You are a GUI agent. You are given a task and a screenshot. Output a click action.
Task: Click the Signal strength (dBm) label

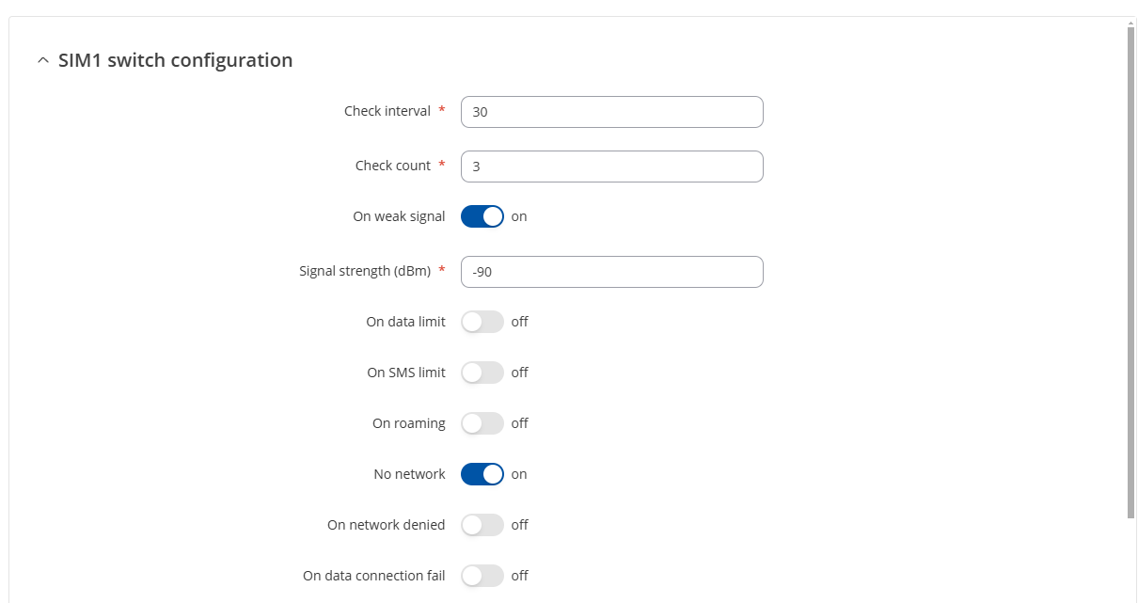click(365, 271)
